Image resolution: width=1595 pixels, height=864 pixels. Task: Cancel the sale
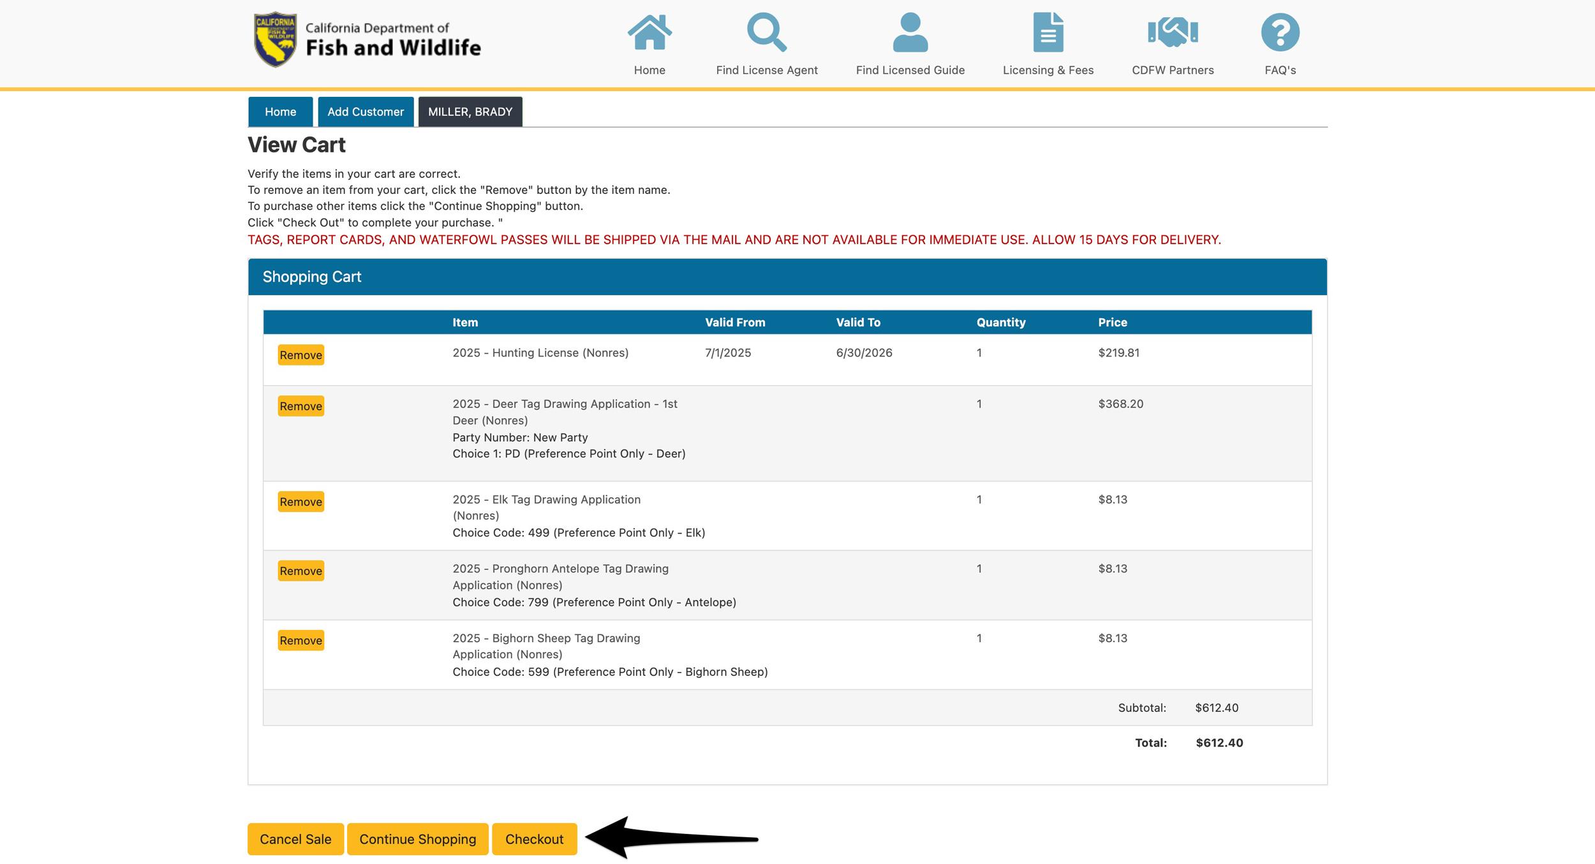point(295,839)
